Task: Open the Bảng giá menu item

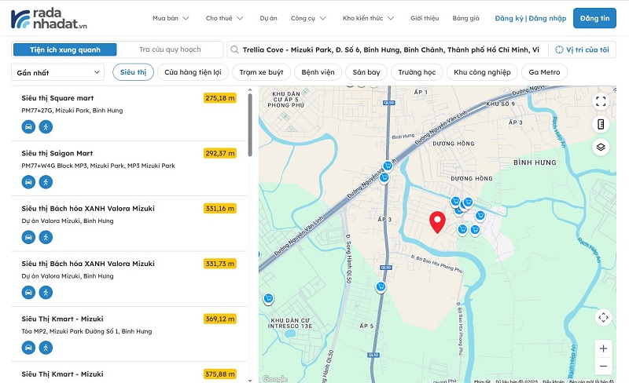Action: [466, 18]
